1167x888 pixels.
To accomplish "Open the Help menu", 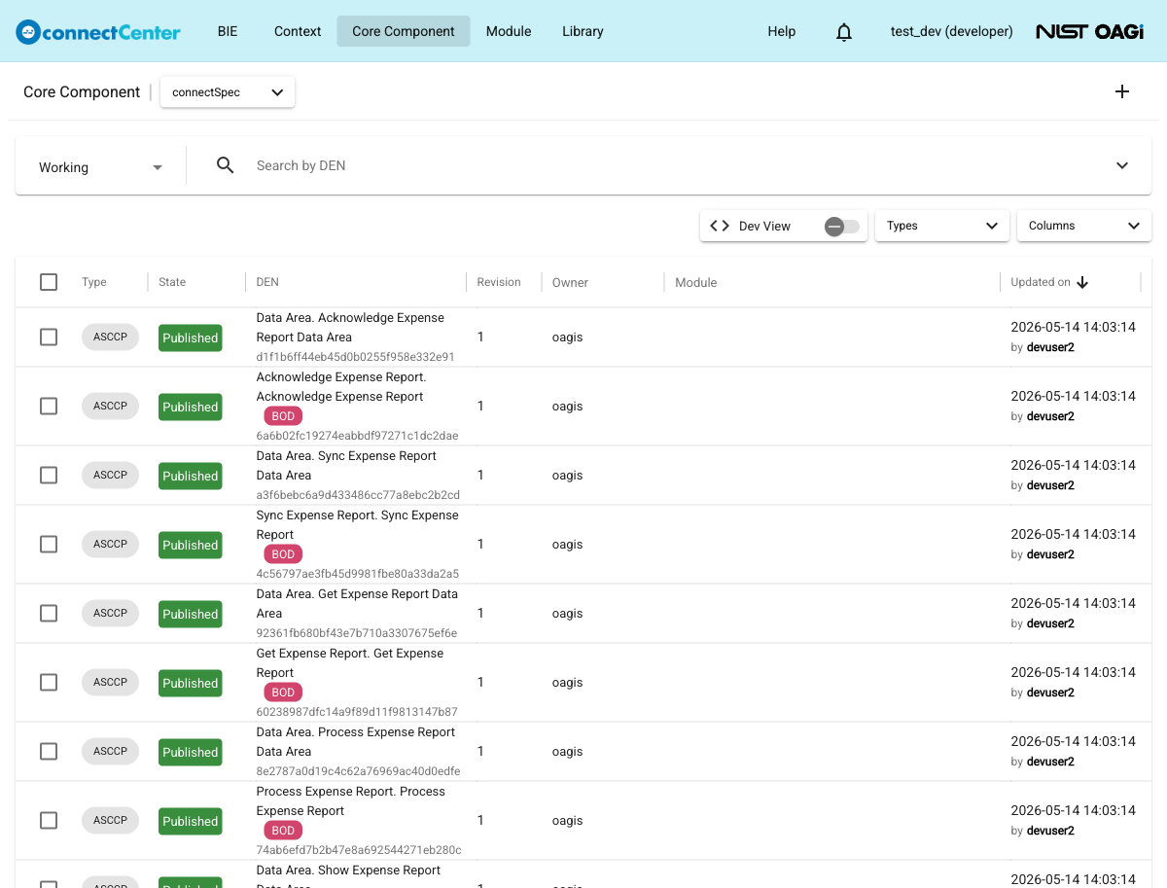I will click(x=782, y=31).
